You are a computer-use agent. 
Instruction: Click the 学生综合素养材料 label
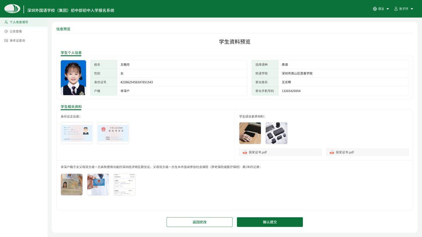[252, 117]
